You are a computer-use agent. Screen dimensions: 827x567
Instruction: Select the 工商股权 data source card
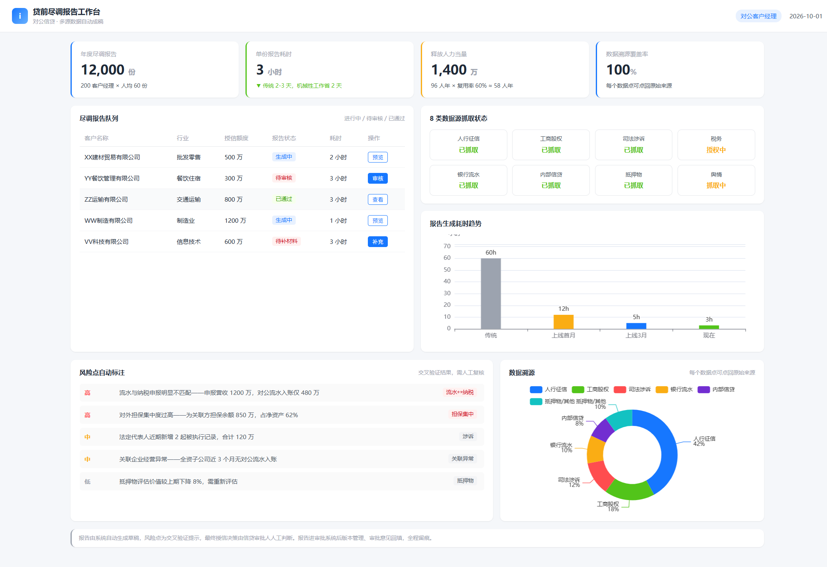coord(551,145)
